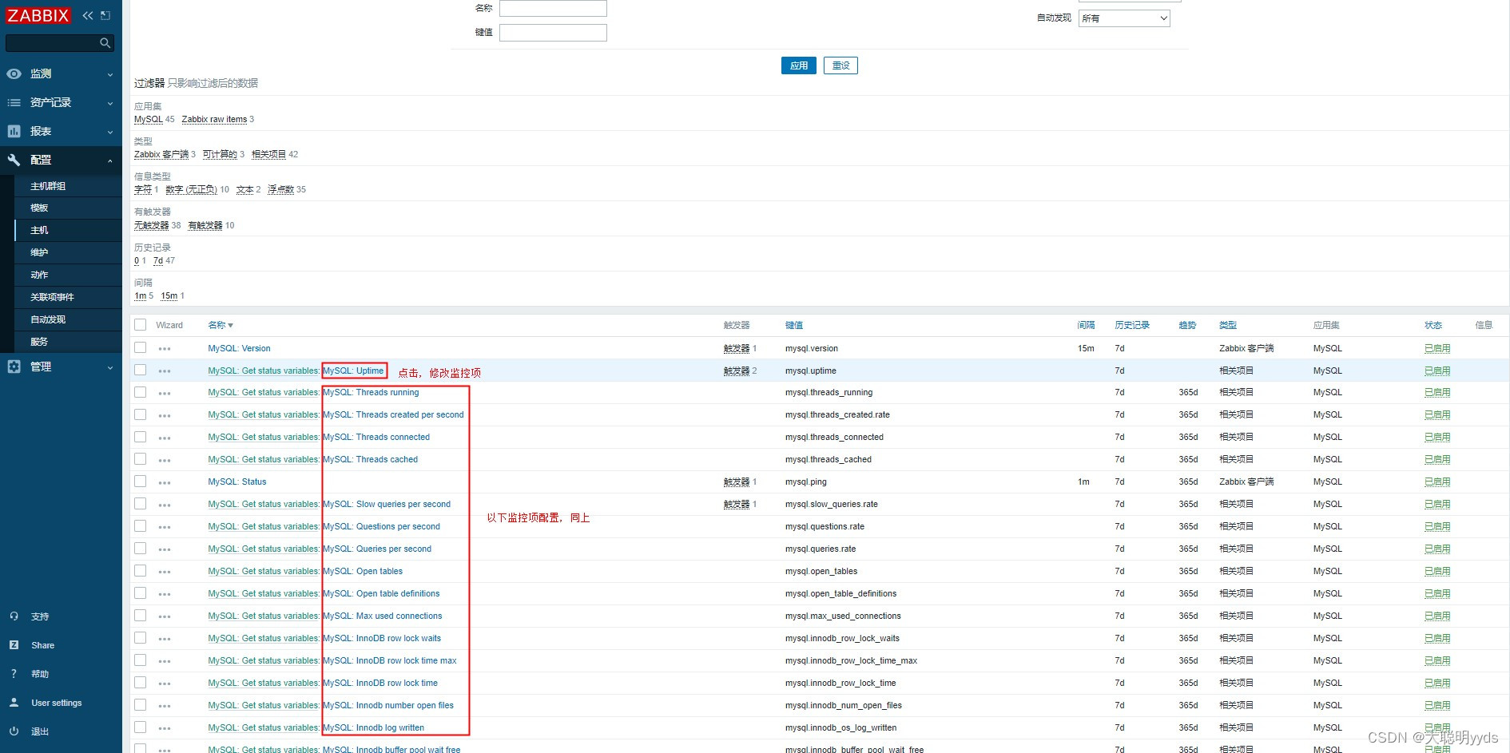Open 主机 in the sidebar

pyautogui.click(x=39, y=230)
